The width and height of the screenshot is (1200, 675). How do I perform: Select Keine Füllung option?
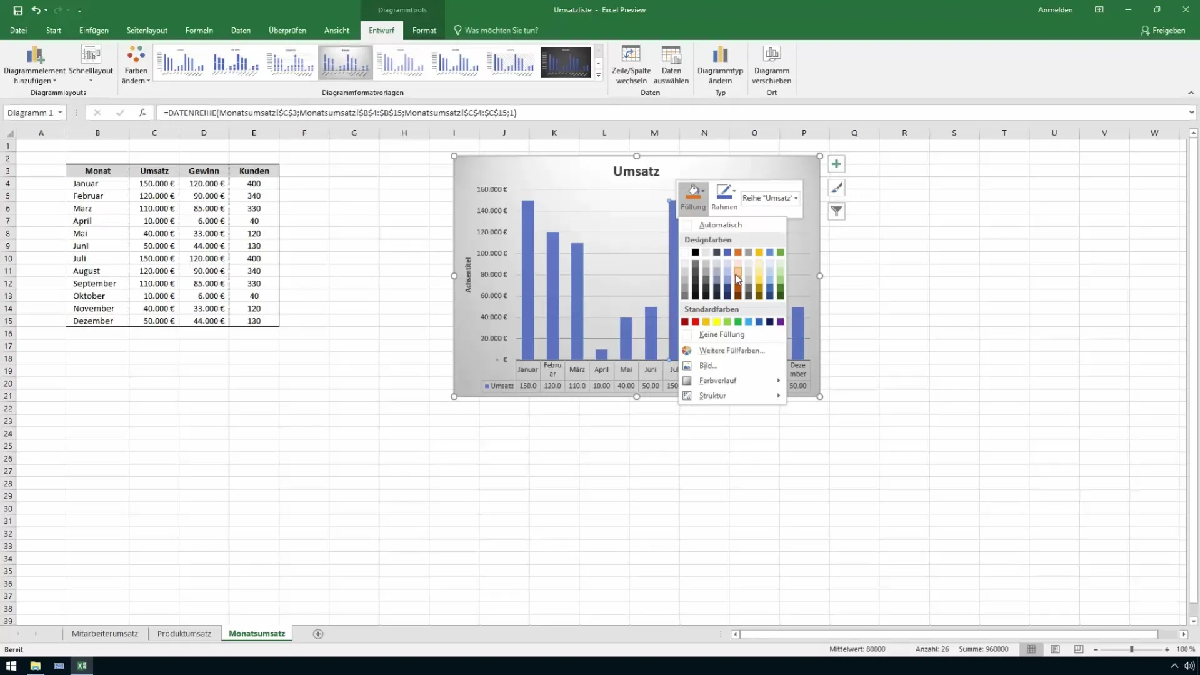[721, 334]
